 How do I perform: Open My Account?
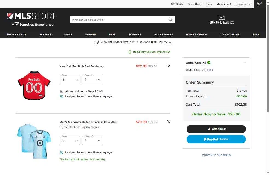click(x=224, y=4)
